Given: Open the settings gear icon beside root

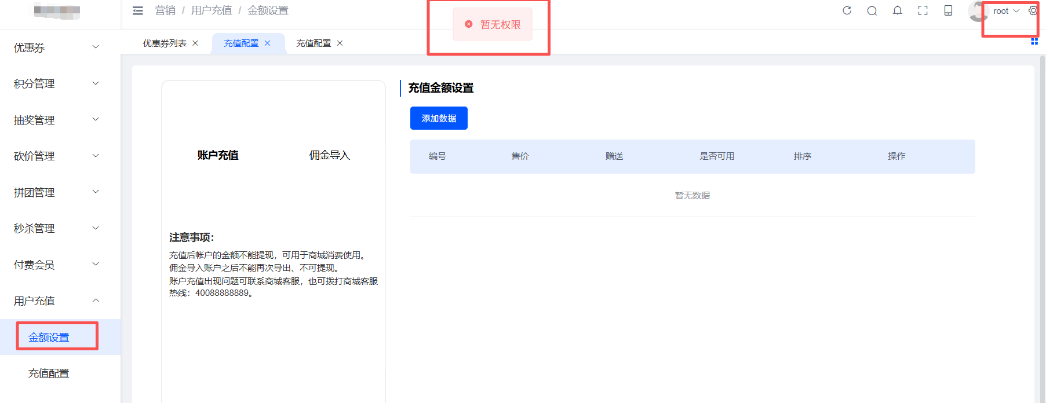Looking at the screenshot, I should (x=1033, y=10).
